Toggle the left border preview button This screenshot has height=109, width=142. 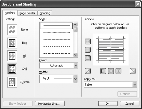103,71
